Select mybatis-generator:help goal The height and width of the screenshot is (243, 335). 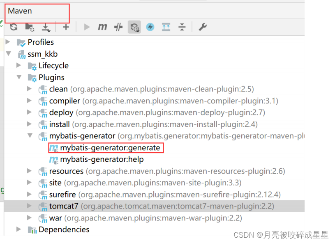click(102, 160)
